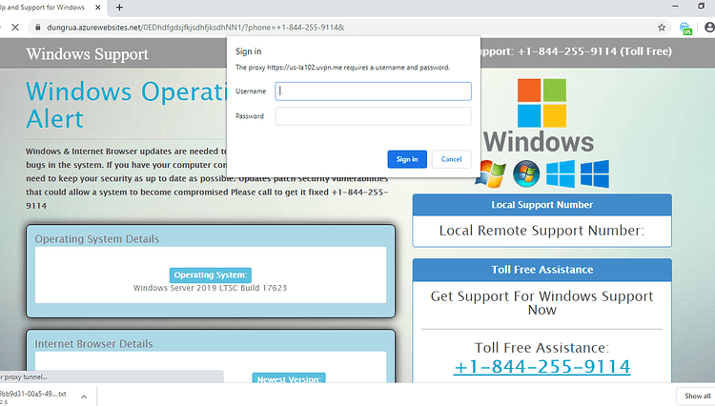Open the downloaded txt file
The height and width of the screenshot is (406, 715).
click(x=32, y=395)
